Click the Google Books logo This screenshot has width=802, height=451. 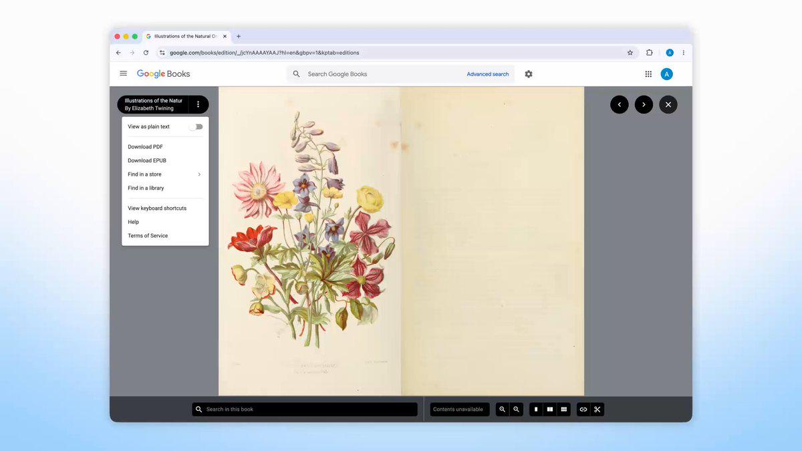click(x=163, y=74)
